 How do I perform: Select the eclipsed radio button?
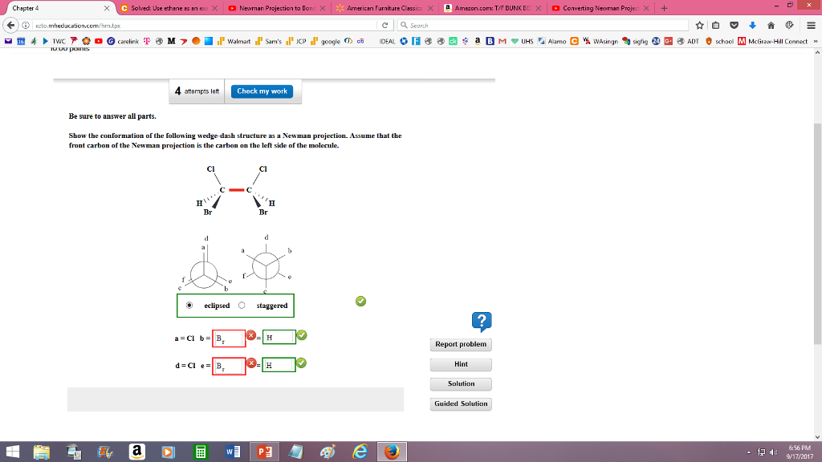coord(189,305)
